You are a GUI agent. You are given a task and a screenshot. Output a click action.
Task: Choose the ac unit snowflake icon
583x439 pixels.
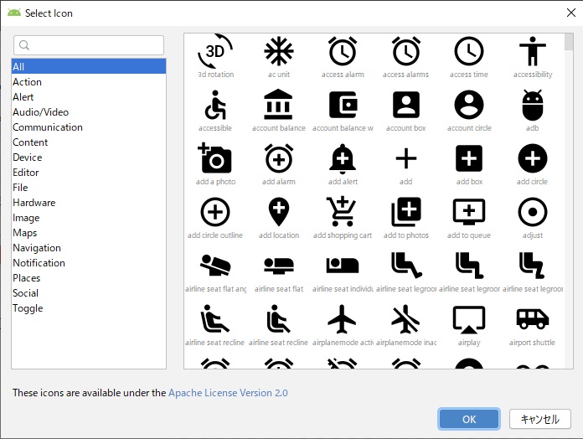[279, 51]
